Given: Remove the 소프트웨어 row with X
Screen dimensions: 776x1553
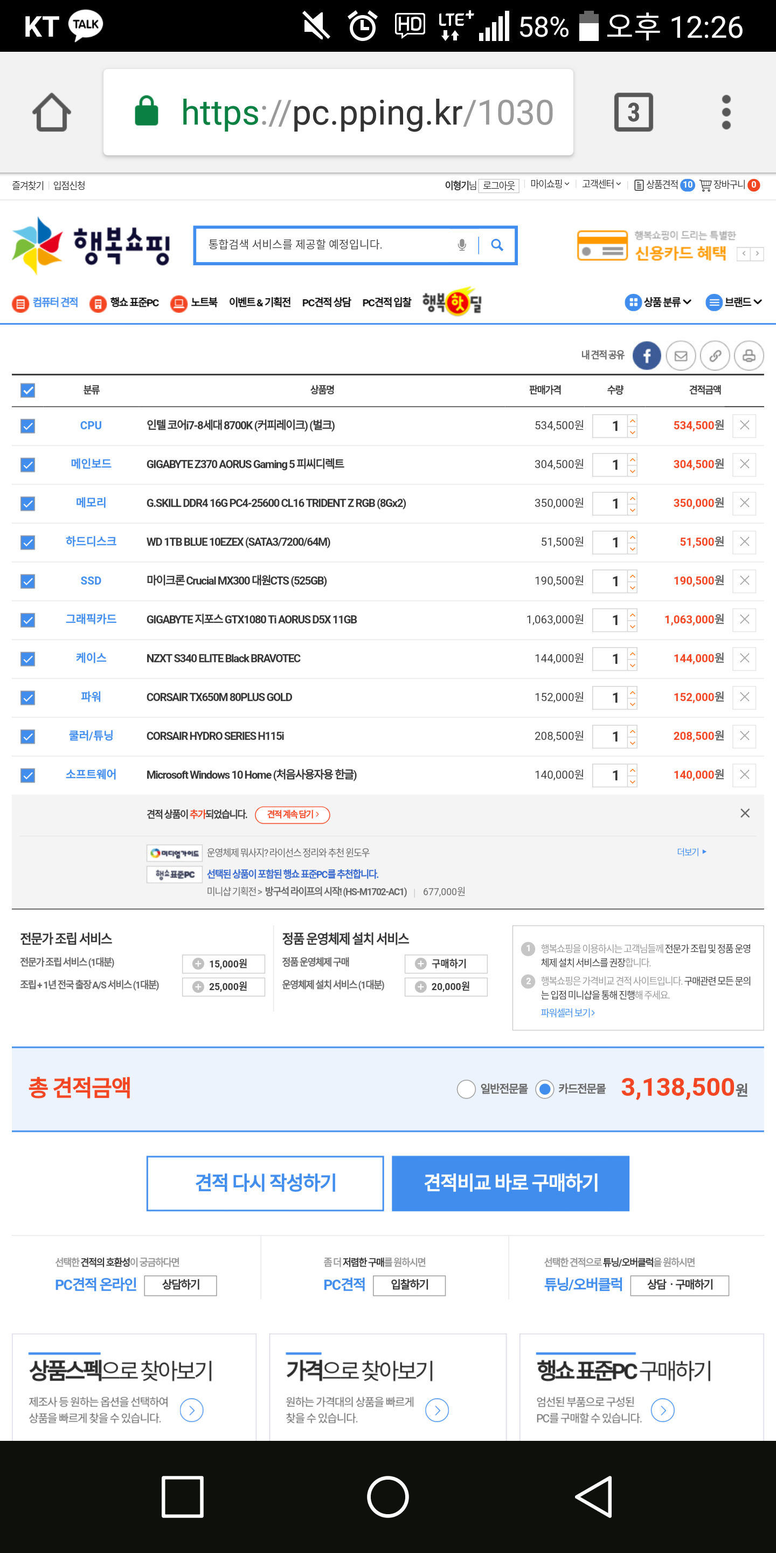Looking at the screenshot, I should point(745,775).
